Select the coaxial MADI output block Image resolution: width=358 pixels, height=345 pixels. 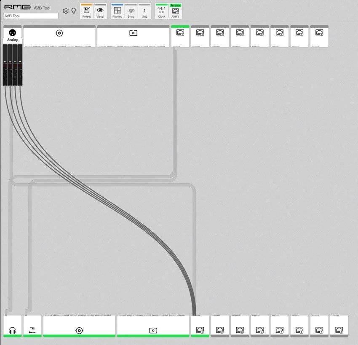pyautogui.click(x=79, y=326)
